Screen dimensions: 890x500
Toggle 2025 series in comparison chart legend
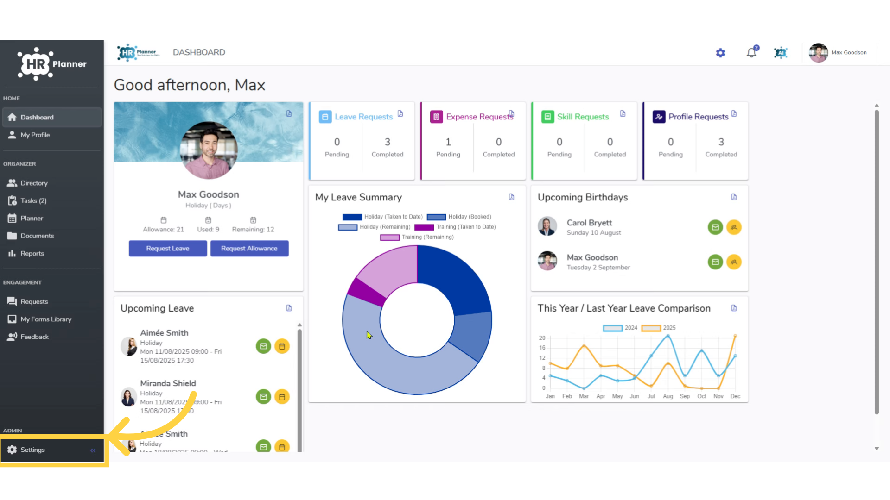651,328
